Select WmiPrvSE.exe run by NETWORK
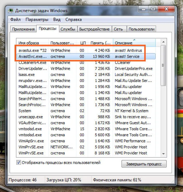Viewport: 183px width, 192px height. tap(86, 147)
